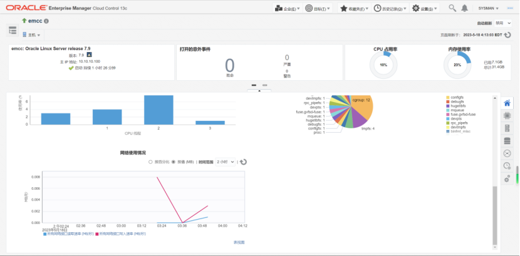This screenshot has height=256, width=520.
Task: Open the memory module side tab
Action: click(x=507, y=128)
